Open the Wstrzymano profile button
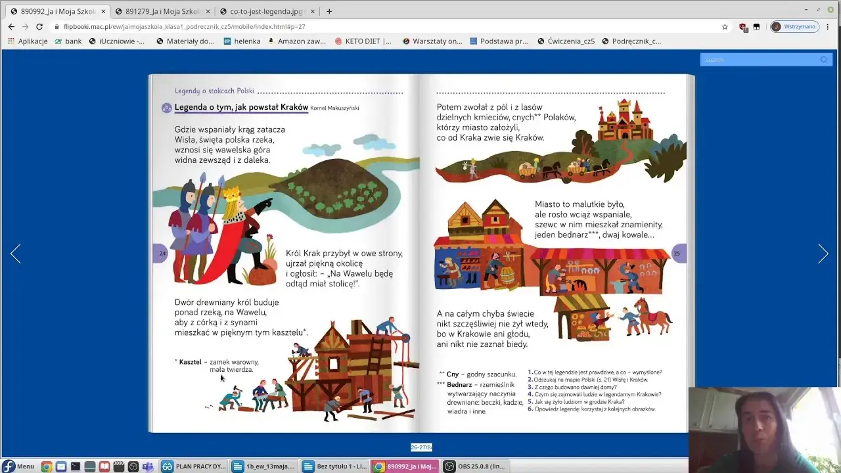 [x=794, y=27]
